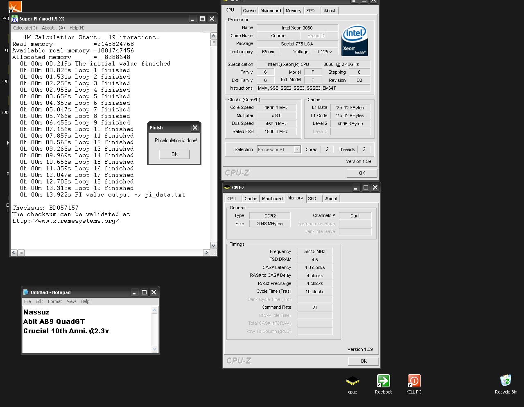Click the Notepad title bar icon
This screenshot has height=407, width=524.
[x=26, y=292]
